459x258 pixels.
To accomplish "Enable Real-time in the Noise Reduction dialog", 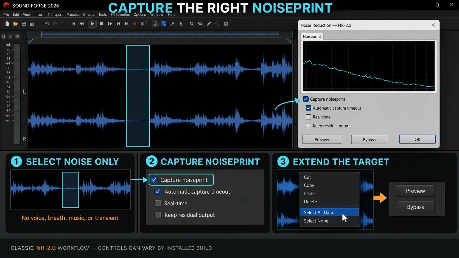I will coord(309,117).
